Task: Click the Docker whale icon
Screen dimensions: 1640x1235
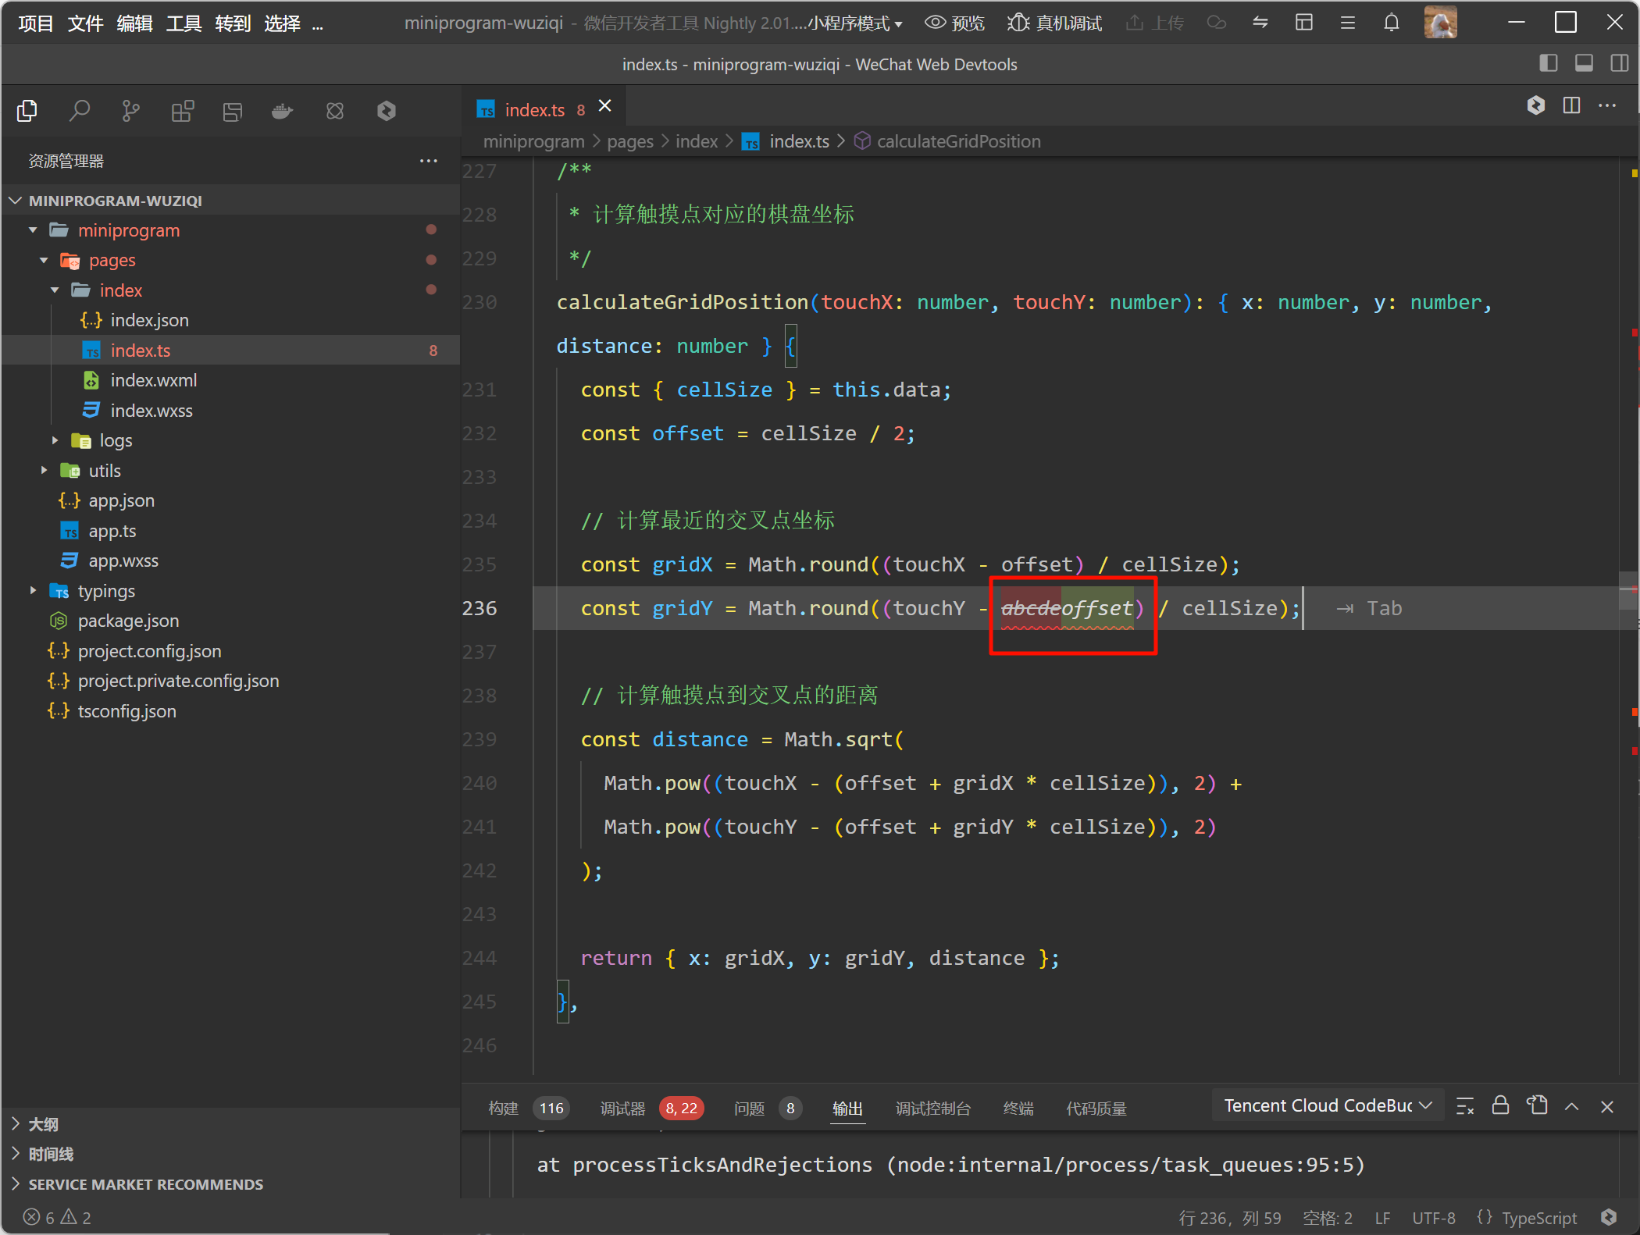Action: pos(282,111)
